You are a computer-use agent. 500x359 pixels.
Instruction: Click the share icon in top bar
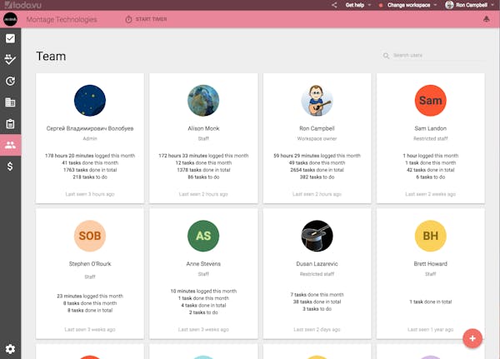tap(334, 5)
